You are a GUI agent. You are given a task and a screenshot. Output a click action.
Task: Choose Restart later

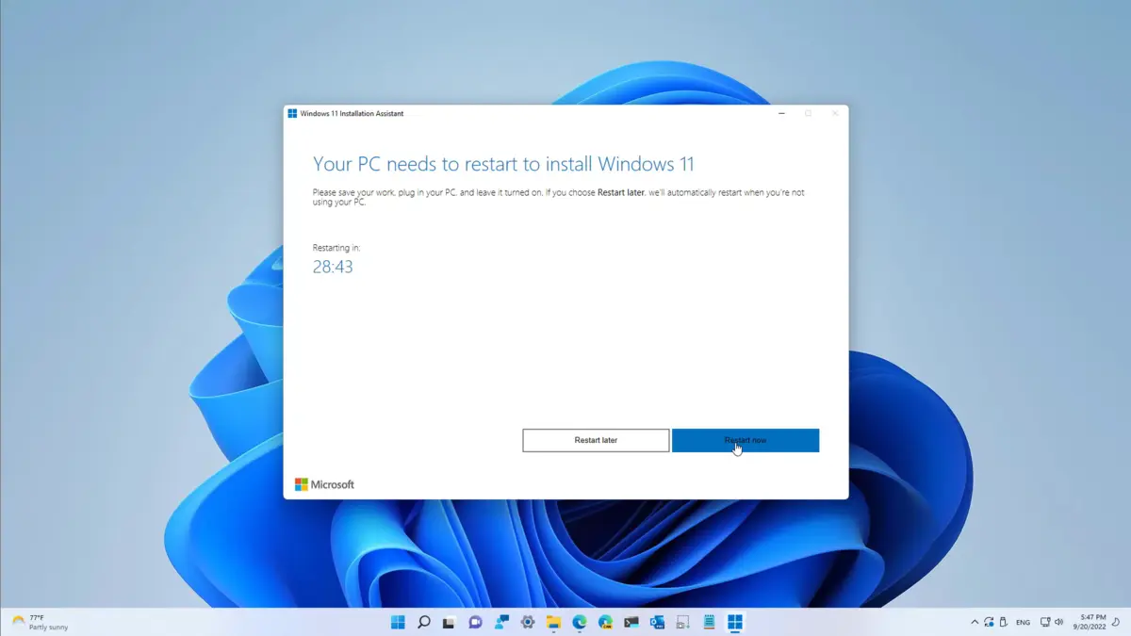coord(596,440)
